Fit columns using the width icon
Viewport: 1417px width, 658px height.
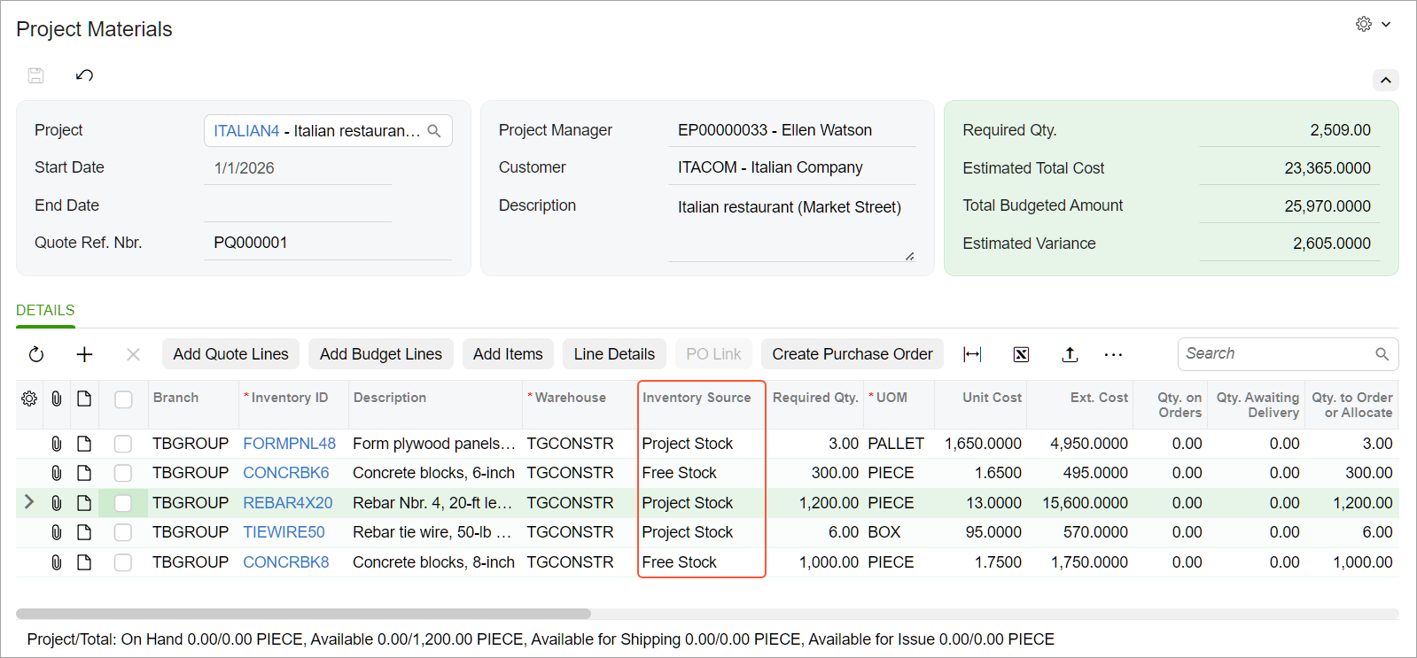(972, 354)
